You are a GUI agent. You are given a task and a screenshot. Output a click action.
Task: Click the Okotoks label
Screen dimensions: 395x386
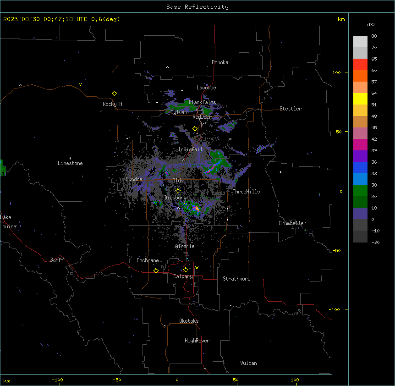189,321
